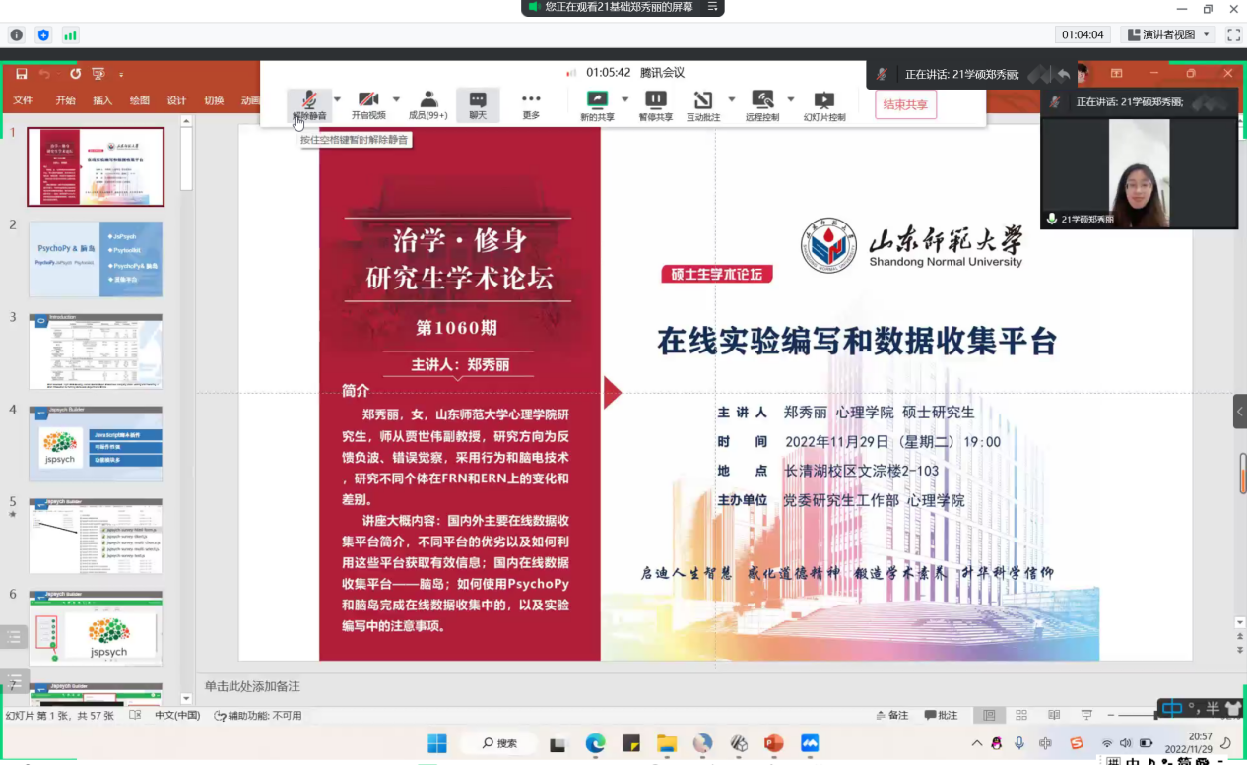Open the 文件 menu
1247x765 pixels.
coord(23,100)
